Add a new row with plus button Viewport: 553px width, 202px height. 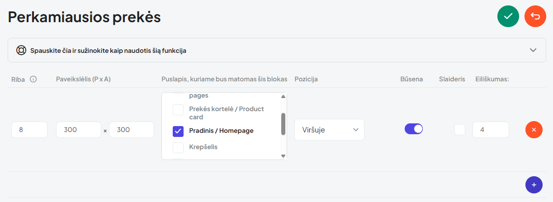pos(534,185)
